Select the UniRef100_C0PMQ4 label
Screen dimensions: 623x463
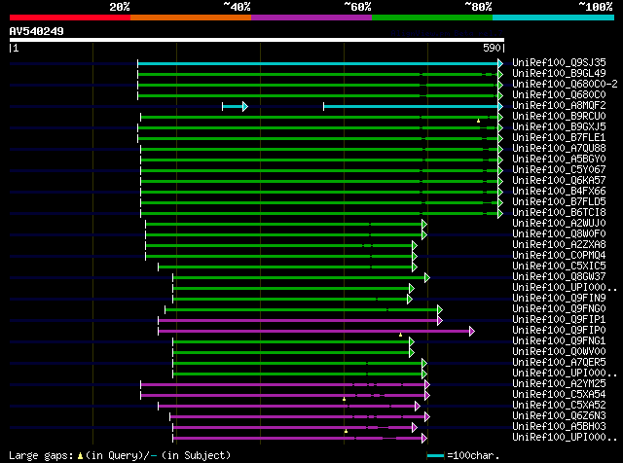pyautogui.click(x=559, y=255)
